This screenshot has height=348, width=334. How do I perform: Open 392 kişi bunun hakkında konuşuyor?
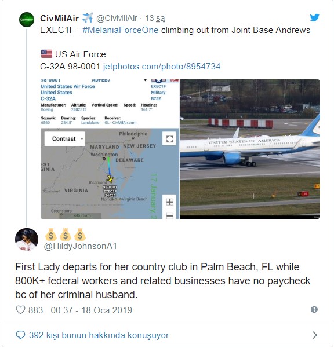click(99, 335)
